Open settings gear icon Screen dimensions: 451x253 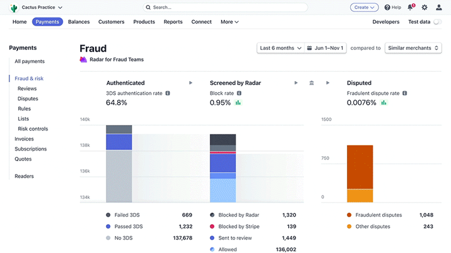425,7
